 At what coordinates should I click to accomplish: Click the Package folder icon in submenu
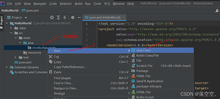click(133, 71)
